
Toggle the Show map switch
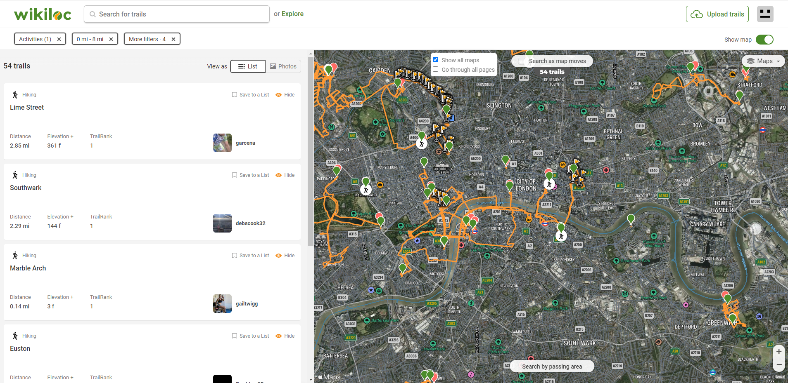click(764, 40)
